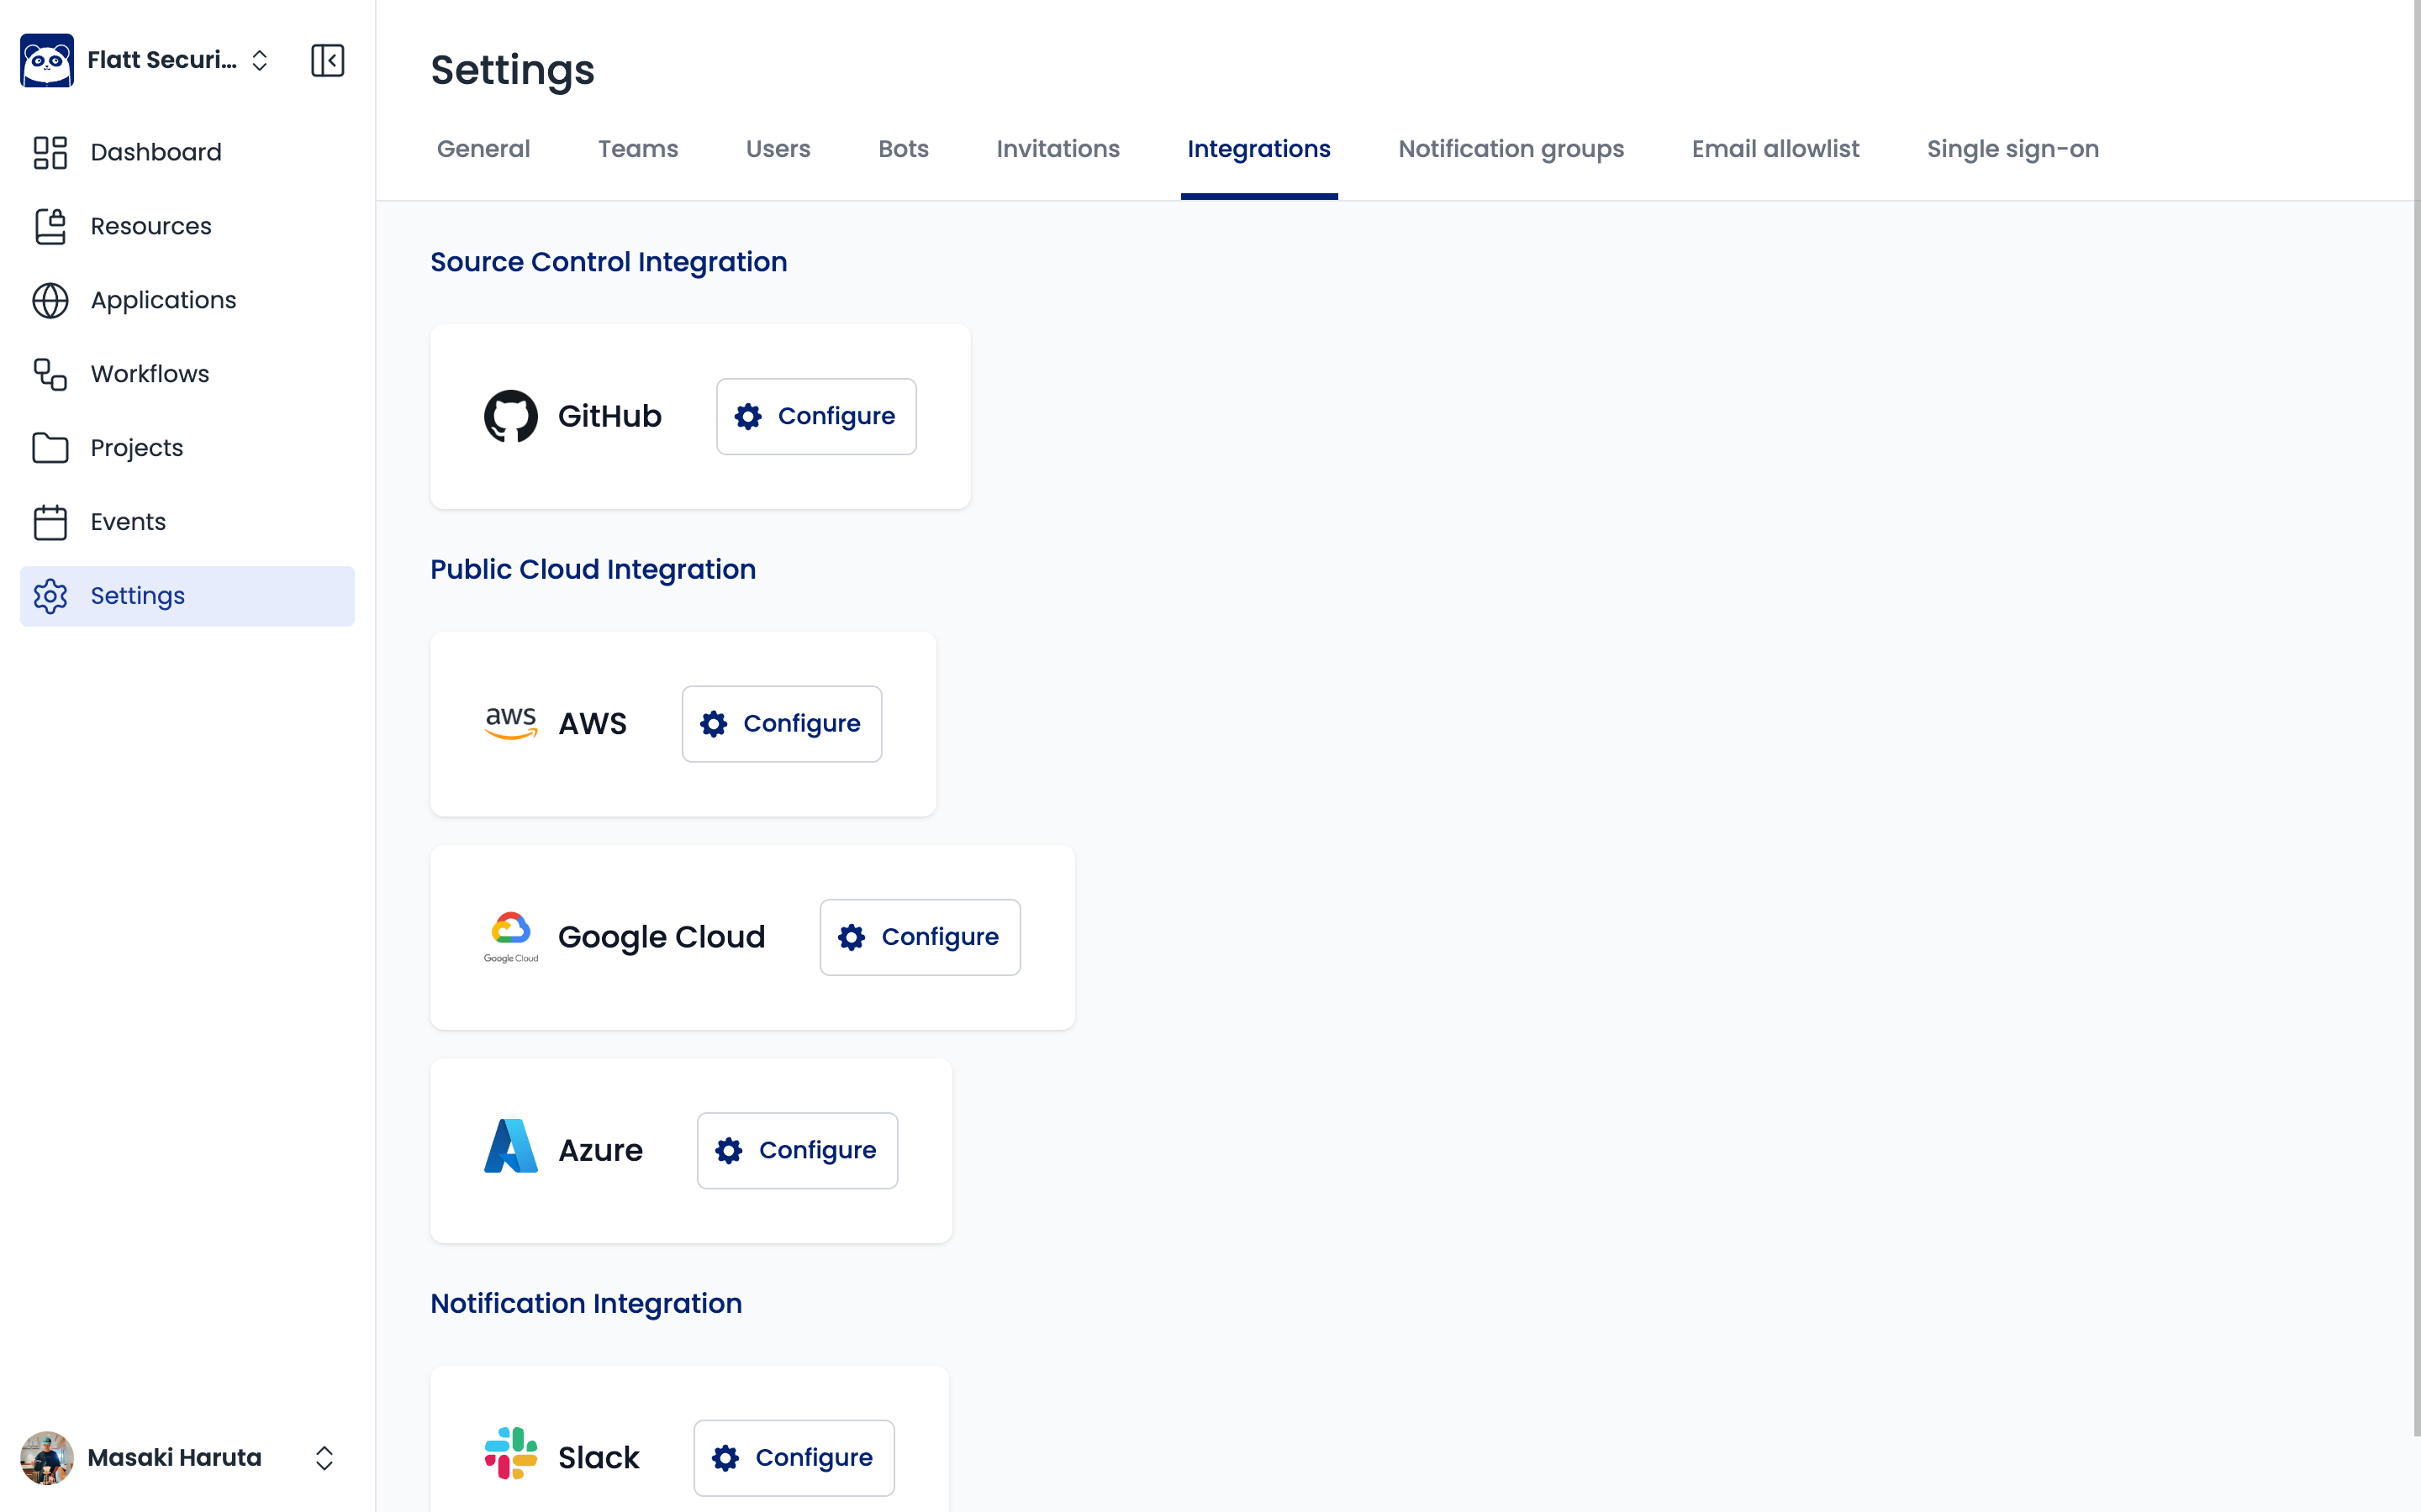Select the Invitations tab

[x=1058, y=149]
